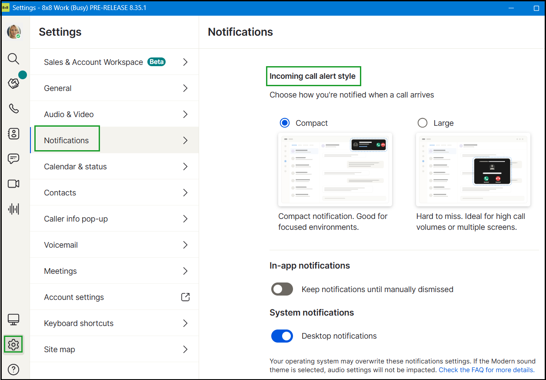Viewport: 546px width, 380px height.
Task: Click the Desktop notifications label
Action: click(x=339, y=336)
